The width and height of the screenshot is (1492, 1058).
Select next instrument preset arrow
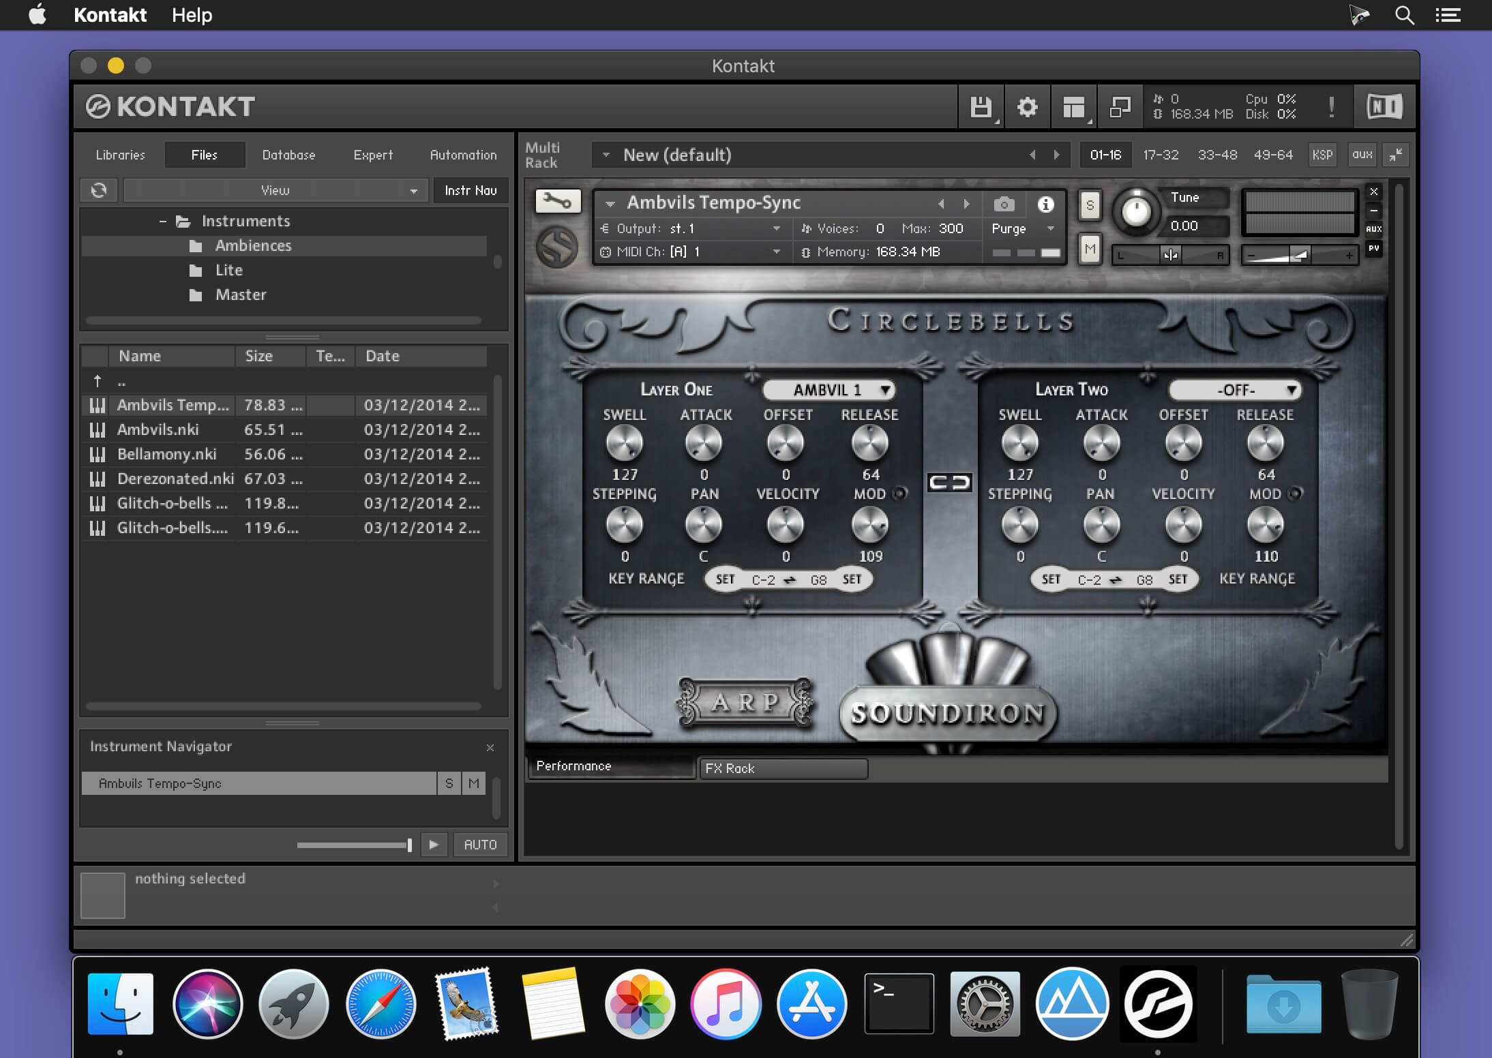pyautogui.click(x=966, y=203)
